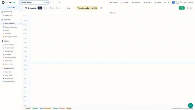195x110 pixels.
Task: Click the microphone icon in header
Action: point(169,3)
